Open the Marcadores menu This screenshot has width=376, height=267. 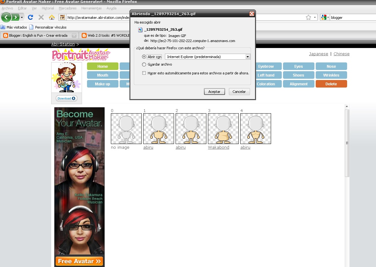click(x=68, y=8)
